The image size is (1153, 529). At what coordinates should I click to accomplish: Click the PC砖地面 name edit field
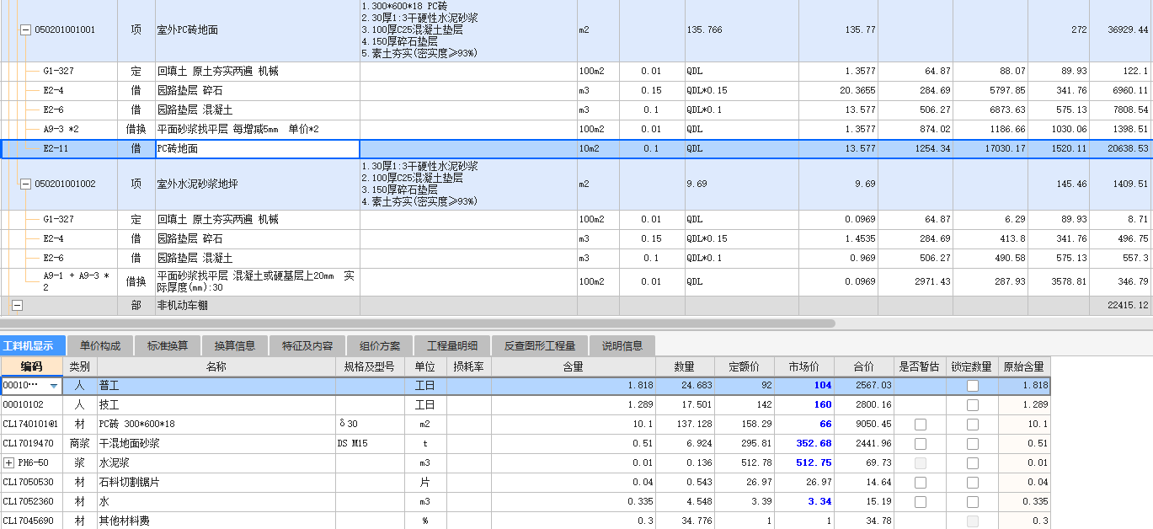click(x=257, y=148)
